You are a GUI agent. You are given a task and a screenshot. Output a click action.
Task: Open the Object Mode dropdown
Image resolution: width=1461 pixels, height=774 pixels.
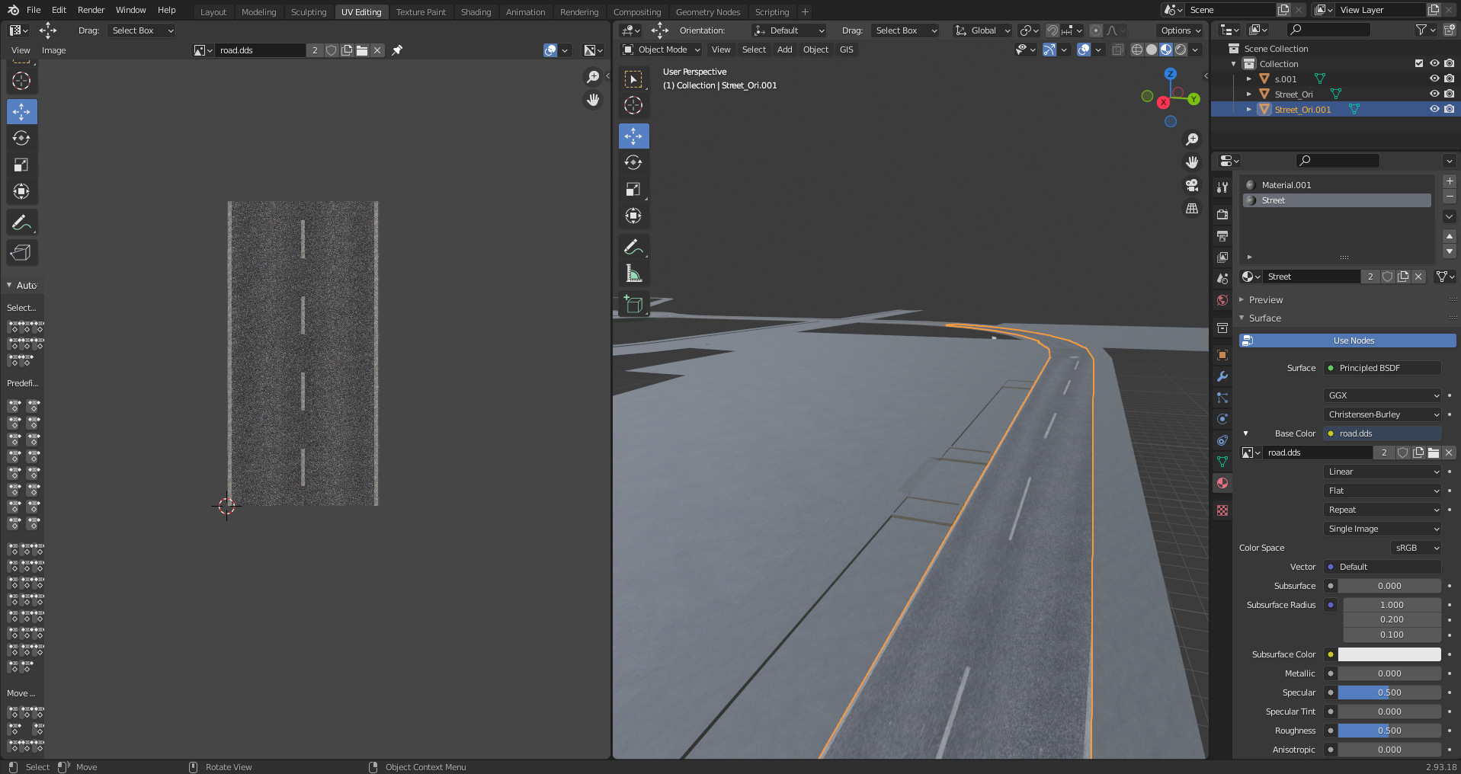[662, 50]
